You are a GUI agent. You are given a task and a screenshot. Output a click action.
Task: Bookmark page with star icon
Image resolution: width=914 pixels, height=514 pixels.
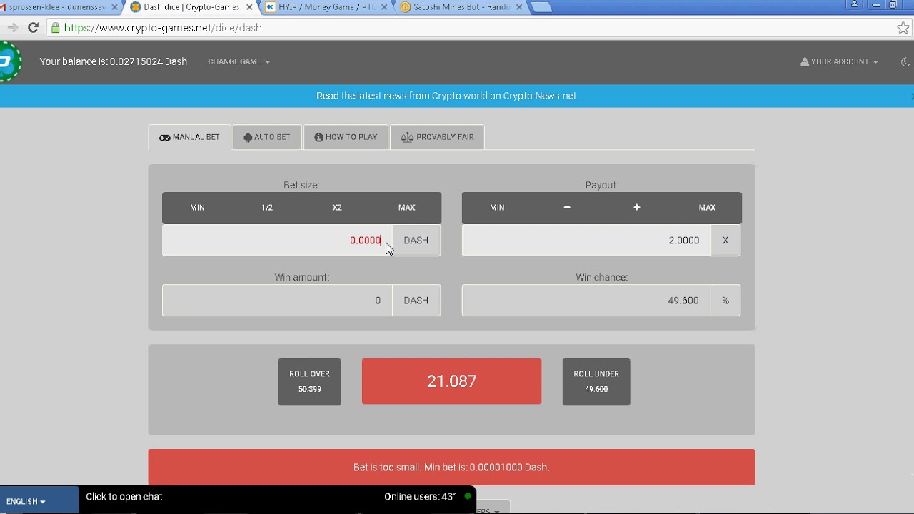(903, 28)
